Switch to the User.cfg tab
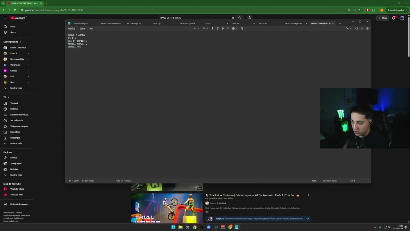410x231 pixels. click(157, 23)
